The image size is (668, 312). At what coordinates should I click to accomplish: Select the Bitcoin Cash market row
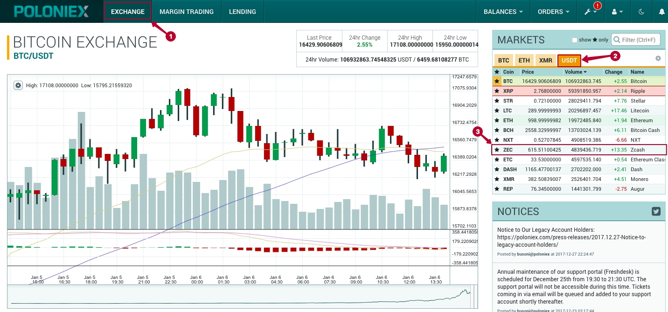tap(579, 130)
